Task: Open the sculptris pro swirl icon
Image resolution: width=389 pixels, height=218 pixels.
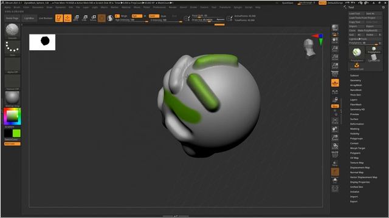Action: (x=110, y=18)
